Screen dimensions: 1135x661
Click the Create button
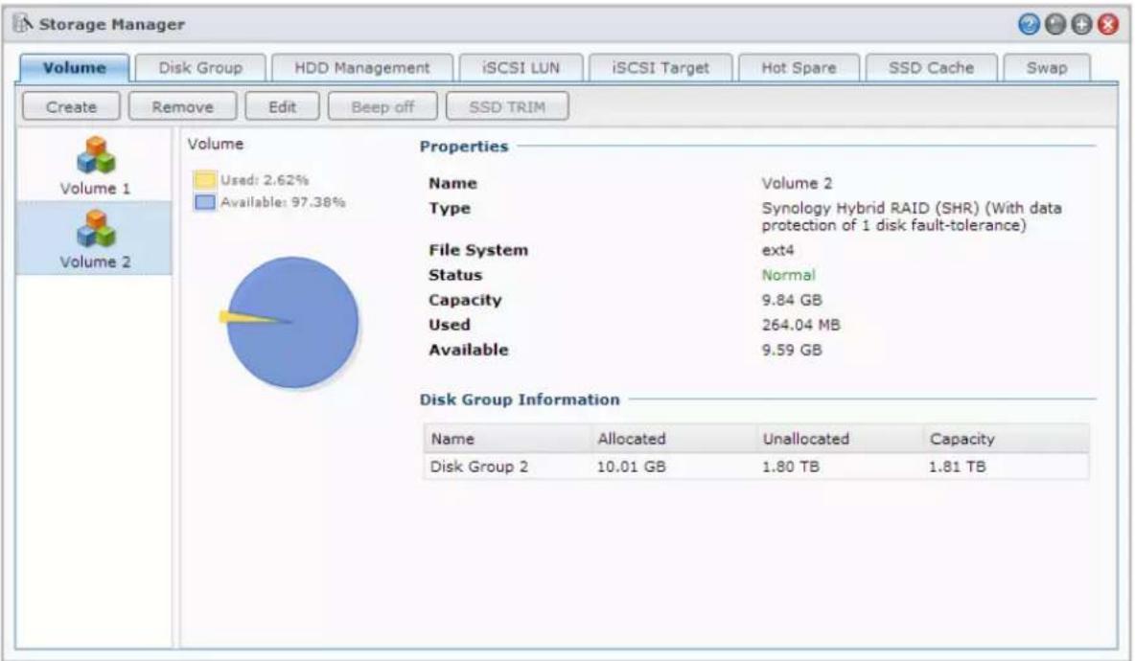click(x=71, y=107)
